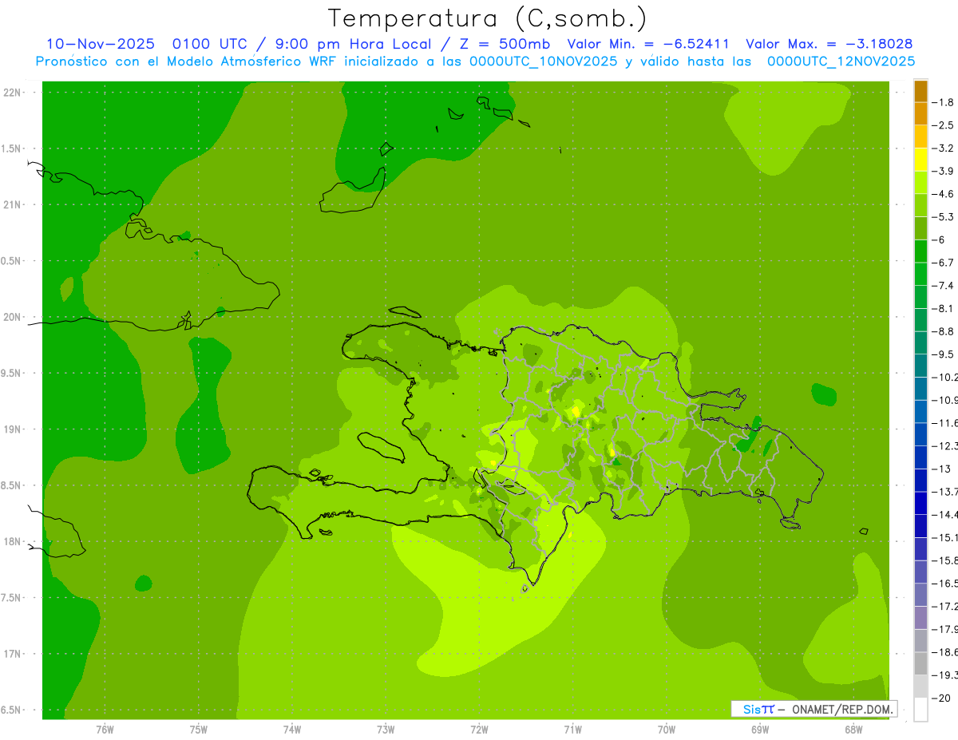The height and width of the screenshot is (740, 958).
Task: Click the 'Valor Min. = -6.52411' text
Action: [x=647, y=44]
